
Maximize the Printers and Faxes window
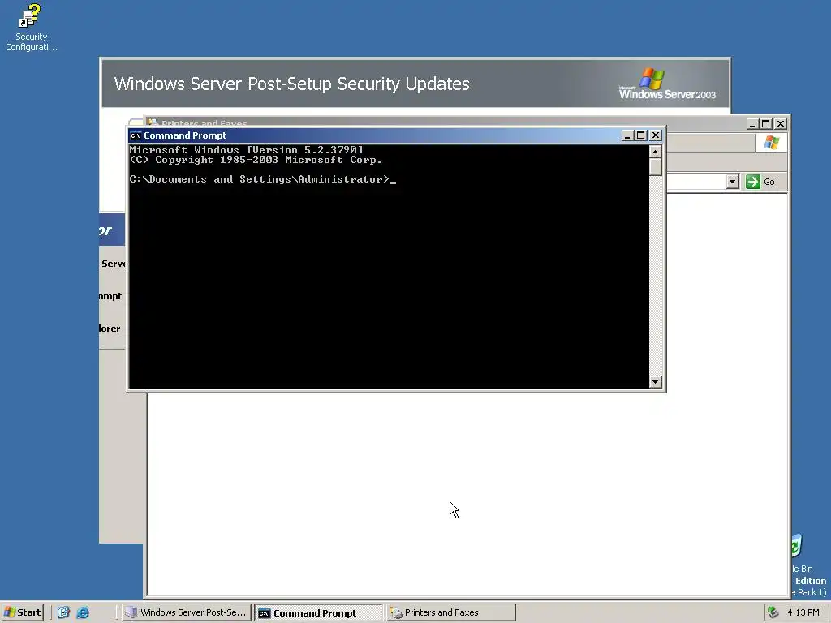tap(766, 124)
